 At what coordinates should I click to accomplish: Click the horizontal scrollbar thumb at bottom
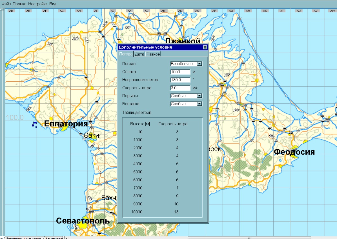[249, 238]
